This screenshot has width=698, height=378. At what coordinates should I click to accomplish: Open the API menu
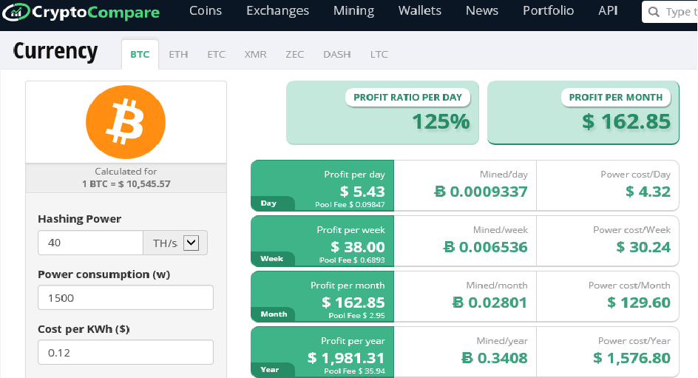[608, 10]
